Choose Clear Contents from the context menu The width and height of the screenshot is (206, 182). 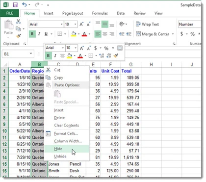click(x=67, y=125)
